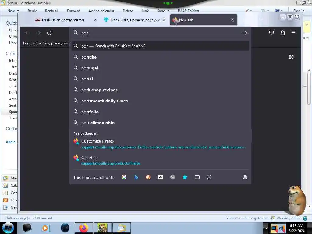Open the Firefox hamburger menu
312x234 pixels.
(x=293, y=33)
